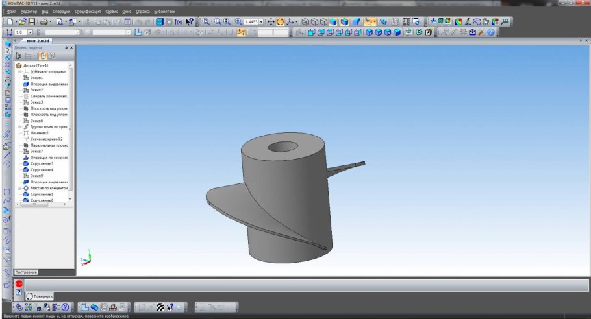
Task: Click the Print icon in the toolbar
Action: (44, 22)
